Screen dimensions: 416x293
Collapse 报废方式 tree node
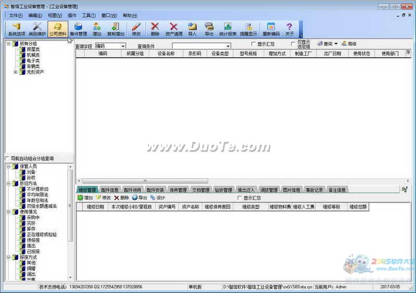[8, 257]
